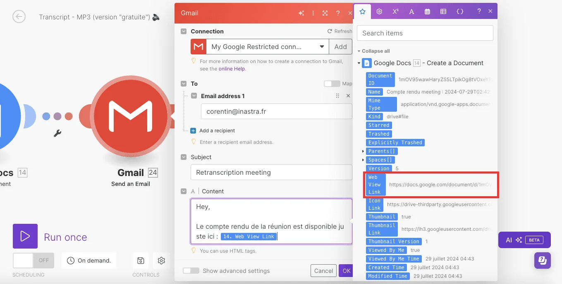Refresh the Gmail connection list
562x284 pixels.
[340, 31]
